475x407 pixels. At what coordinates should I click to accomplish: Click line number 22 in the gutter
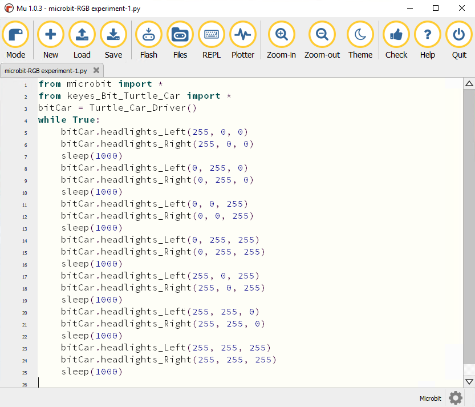click(25, 337)
